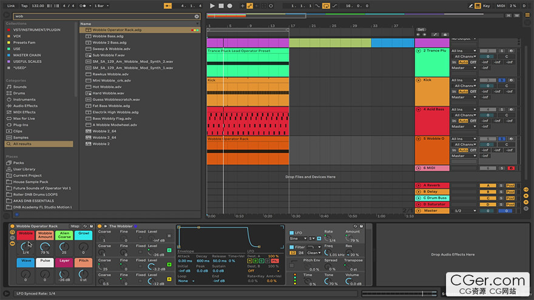Open the Master output dropdown

[x=465, y=210]
